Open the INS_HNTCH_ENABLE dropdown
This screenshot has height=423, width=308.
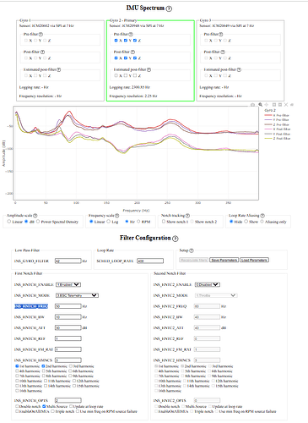tap(68, 284)
